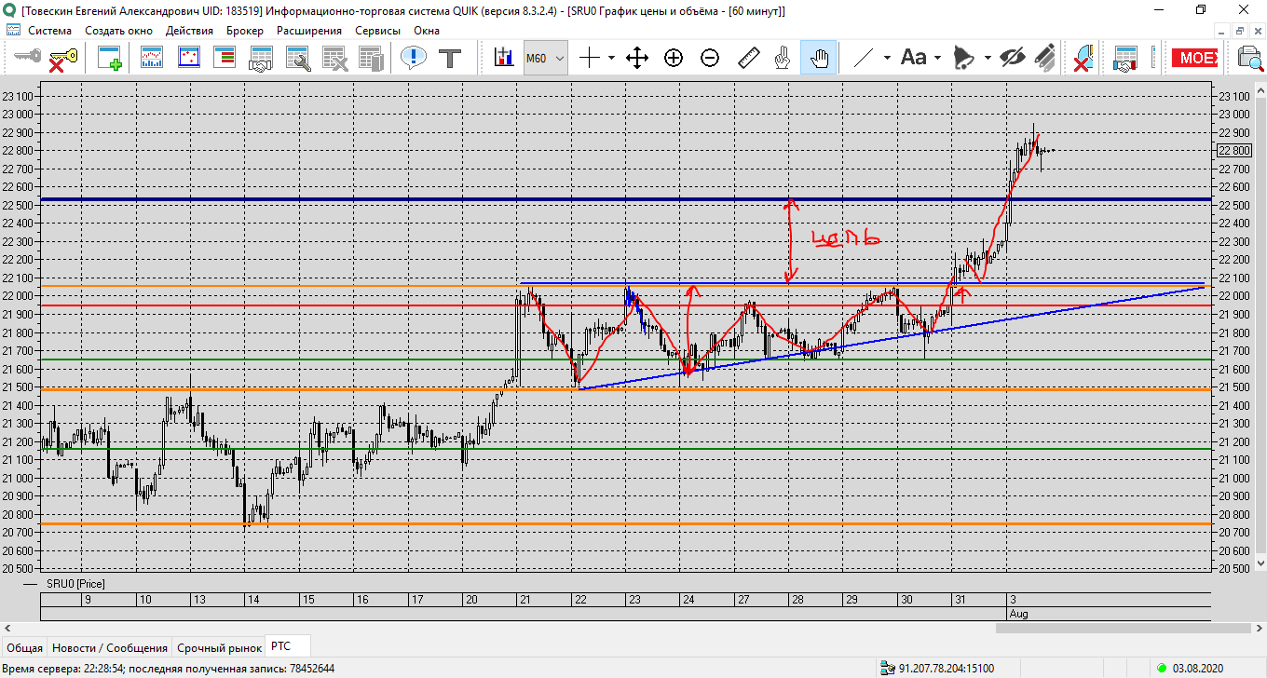Click the server address 91.207.78.204:15100
The height and width of the screenshot is (678, 1267).
946,669
